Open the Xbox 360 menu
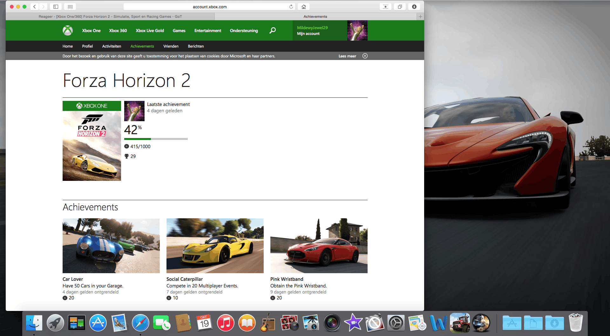The width and height of the screenshot is (610, 336). (118, 30)
